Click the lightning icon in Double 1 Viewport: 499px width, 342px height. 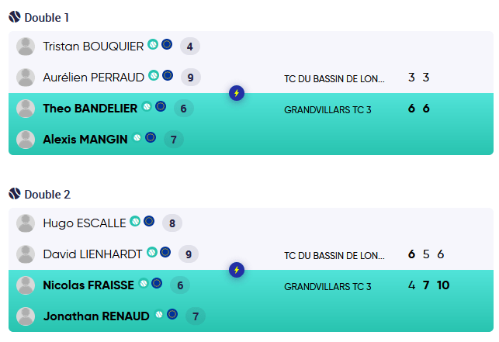coord(237,93)
